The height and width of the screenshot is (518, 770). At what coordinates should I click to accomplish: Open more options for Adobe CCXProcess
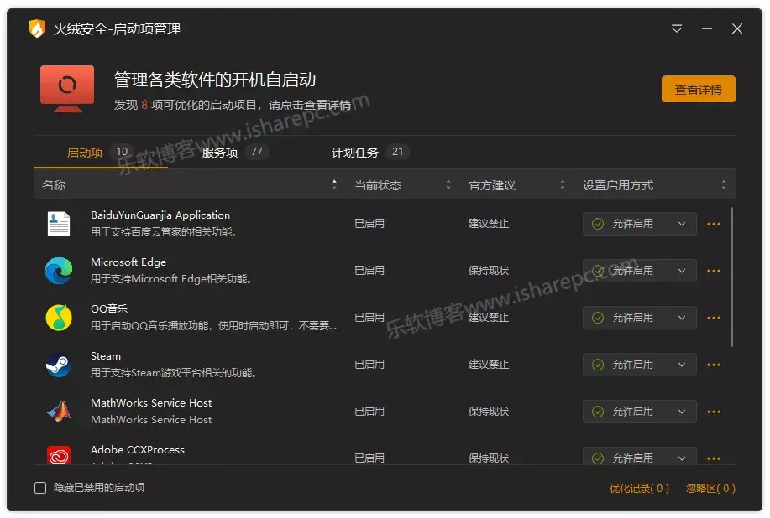pos(714,458)
